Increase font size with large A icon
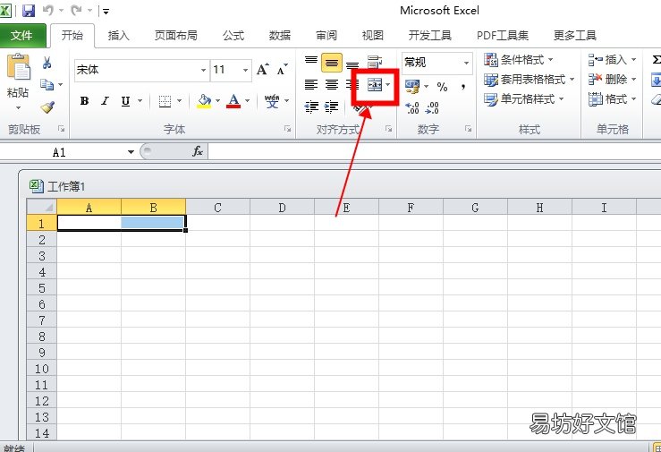The width and height of the screenshot is (661, 452). click(263, 69)
